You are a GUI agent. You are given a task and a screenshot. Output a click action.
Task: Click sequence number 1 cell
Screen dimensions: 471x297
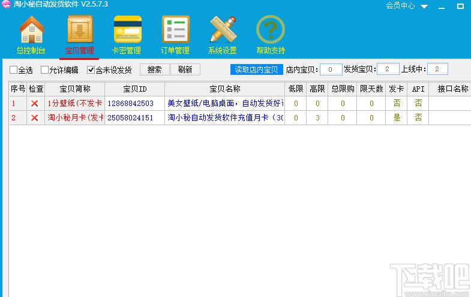tap(18, 104)
